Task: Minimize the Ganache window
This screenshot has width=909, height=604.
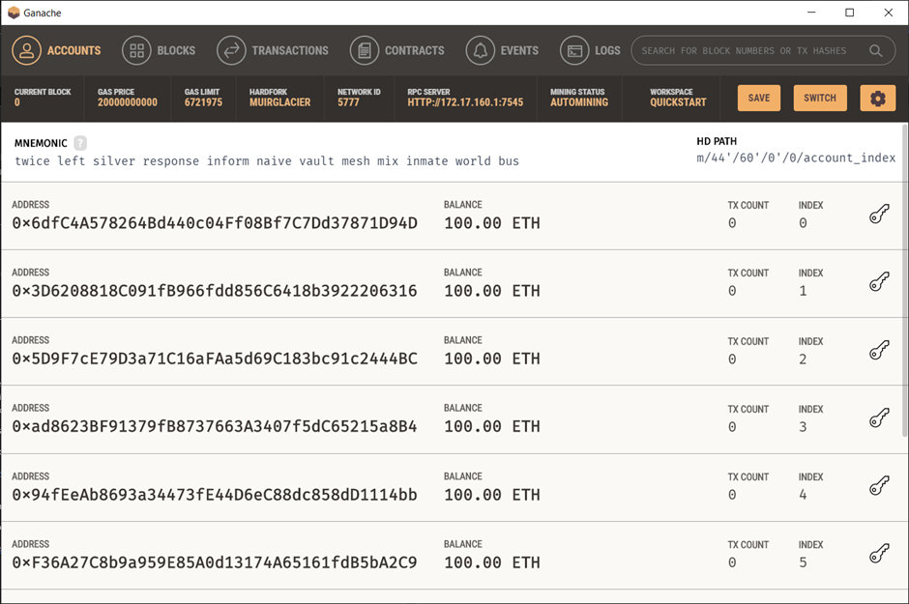Action: pyautogui.click(x=811, y=13)
